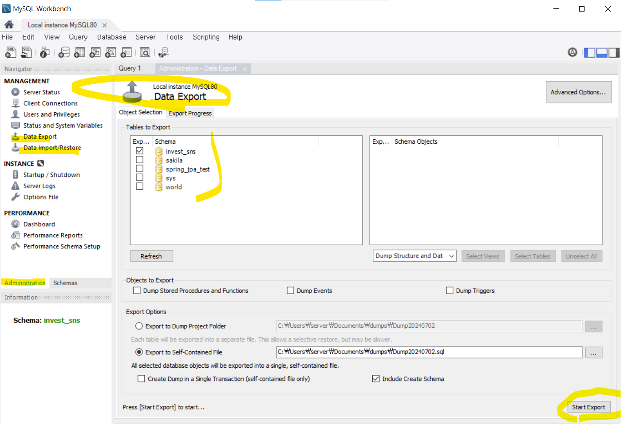
Task: Close the Local instance MySQL80 tab
Action: tap(105, 25)
